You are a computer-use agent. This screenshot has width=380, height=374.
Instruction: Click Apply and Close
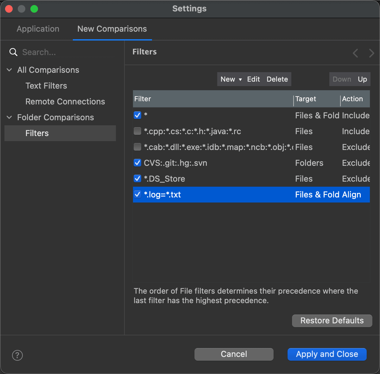327,354
